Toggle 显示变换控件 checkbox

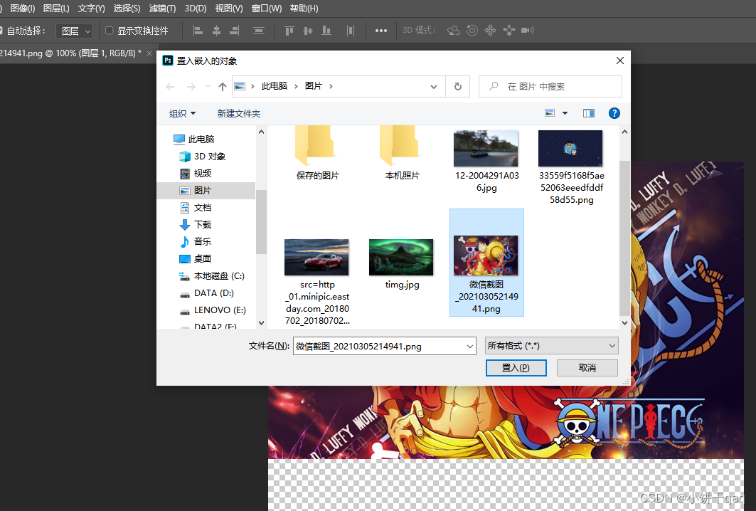[x=109, y=31]
